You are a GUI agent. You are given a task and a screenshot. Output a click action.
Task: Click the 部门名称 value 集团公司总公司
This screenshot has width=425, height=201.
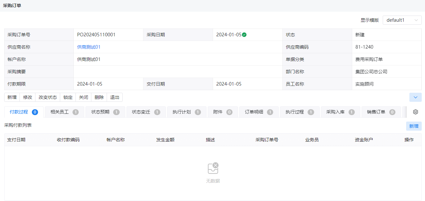(371, 72)
